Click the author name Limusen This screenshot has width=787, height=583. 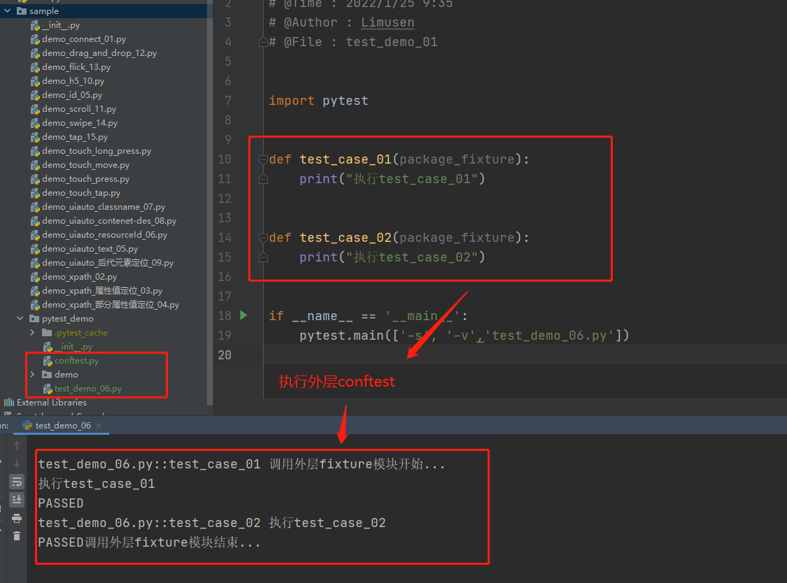tap(388, 22)
